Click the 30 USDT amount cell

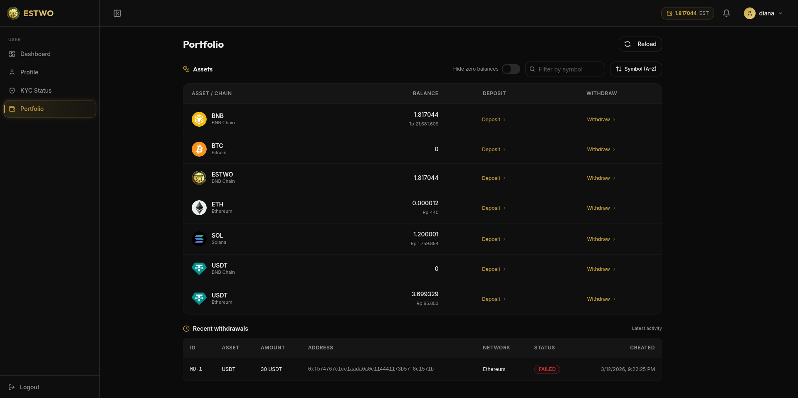(x=271, y=369)
